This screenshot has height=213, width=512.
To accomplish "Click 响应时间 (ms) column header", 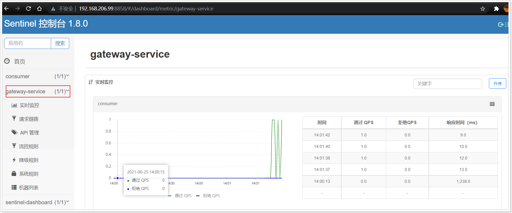I will tap(463, 122).
